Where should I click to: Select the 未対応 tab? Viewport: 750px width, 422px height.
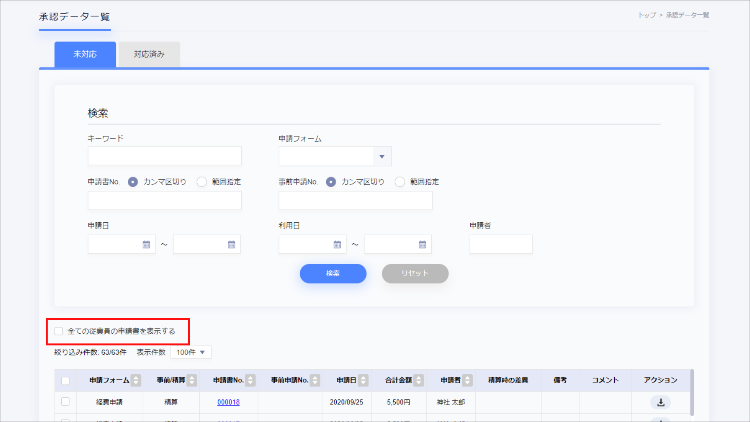tap(85, 54)
